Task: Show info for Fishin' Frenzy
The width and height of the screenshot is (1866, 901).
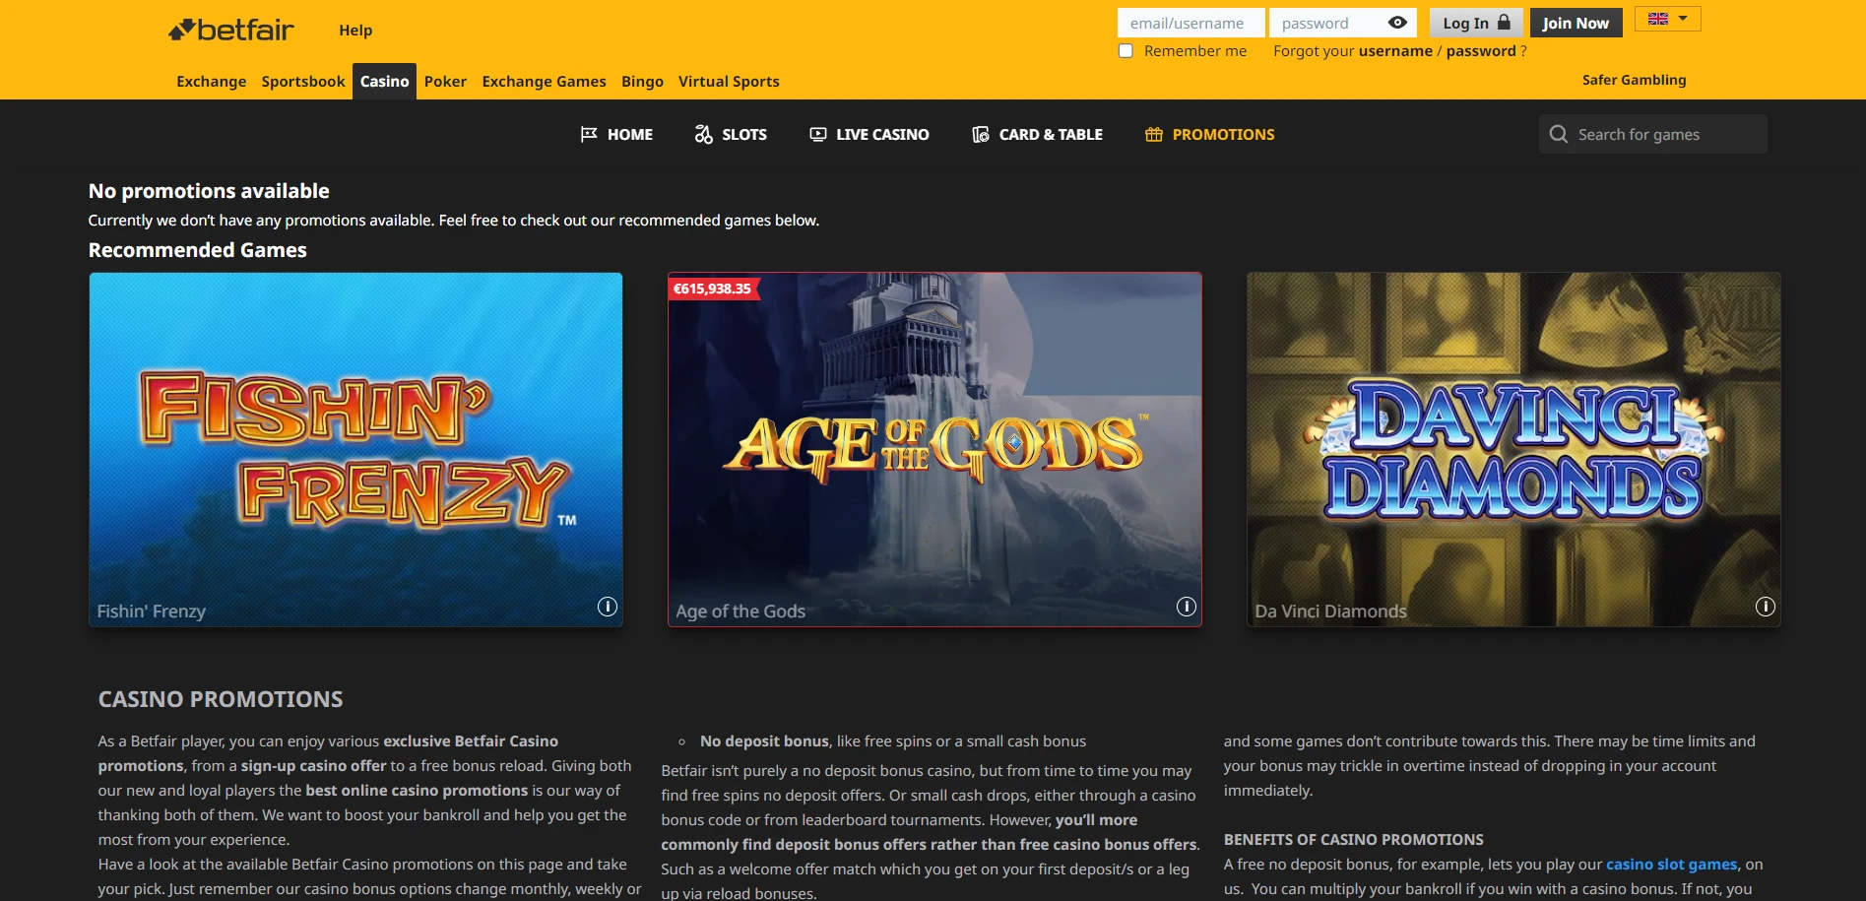Action: 608,607
